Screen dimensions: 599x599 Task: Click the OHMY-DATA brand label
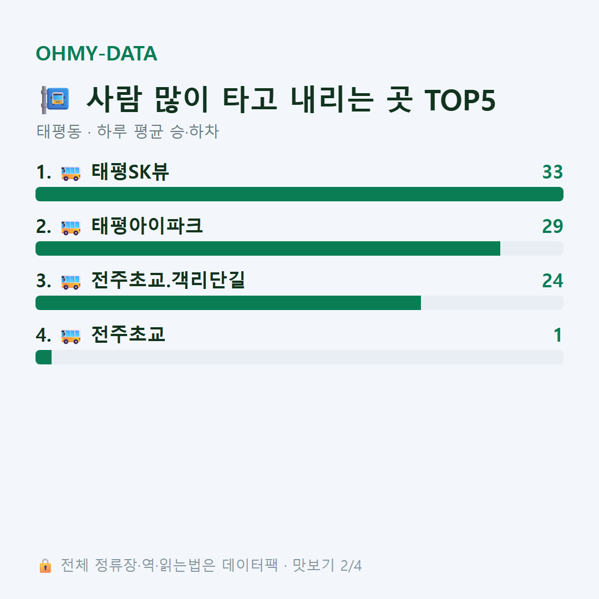97,53
